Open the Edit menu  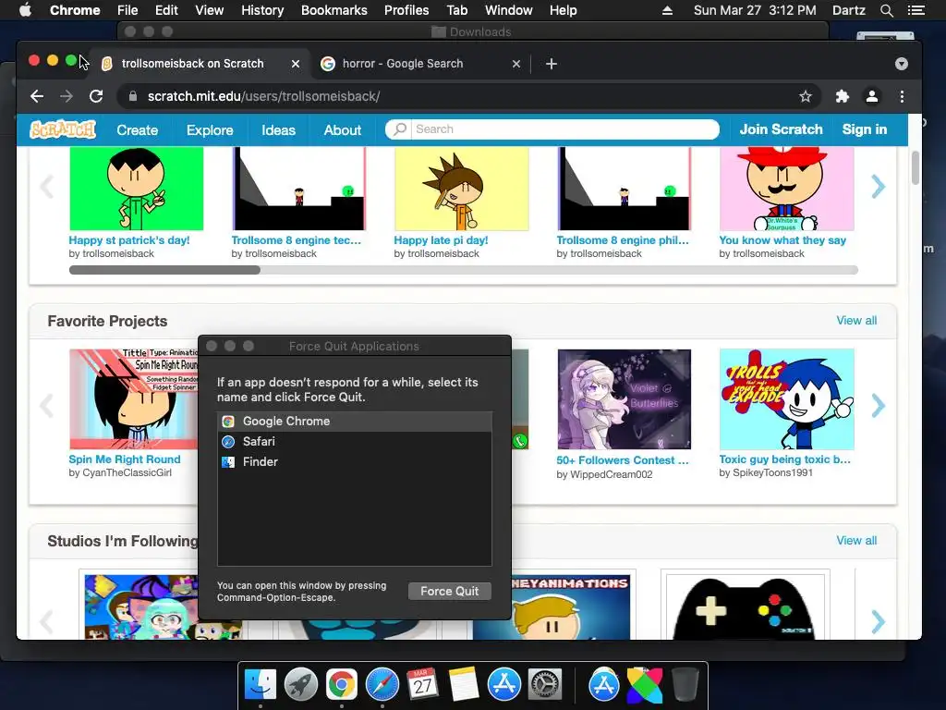coord(166,10)
